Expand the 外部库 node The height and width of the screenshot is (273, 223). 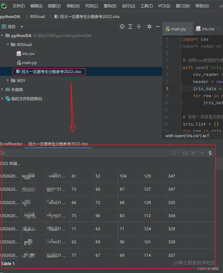(x=2, y=90)
